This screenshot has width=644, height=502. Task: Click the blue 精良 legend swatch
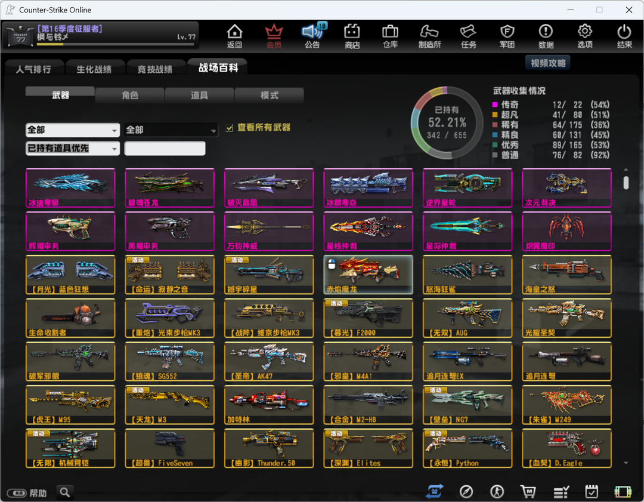pos(495,135)
